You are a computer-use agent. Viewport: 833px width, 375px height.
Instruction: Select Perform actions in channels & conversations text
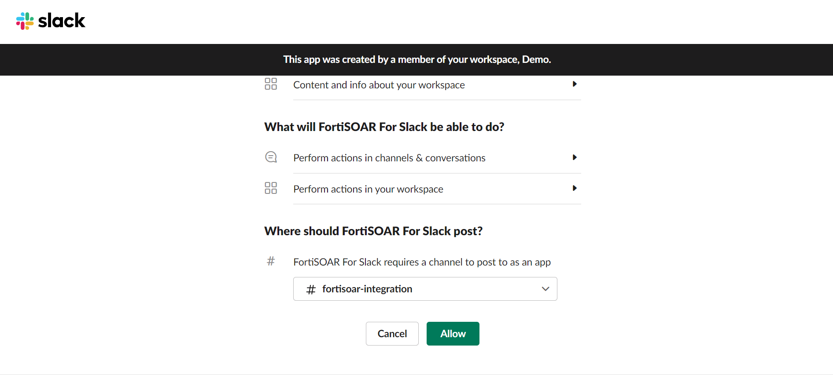(389, 158)
